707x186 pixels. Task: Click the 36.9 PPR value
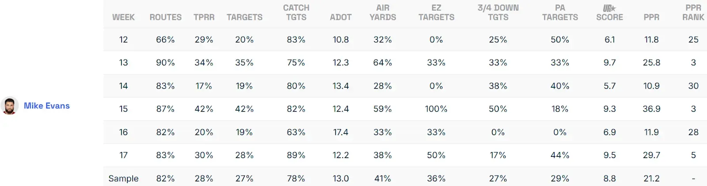651,109
